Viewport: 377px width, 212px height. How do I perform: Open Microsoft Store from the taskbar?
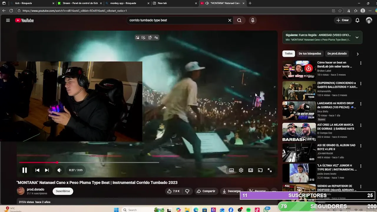(205, 210)
